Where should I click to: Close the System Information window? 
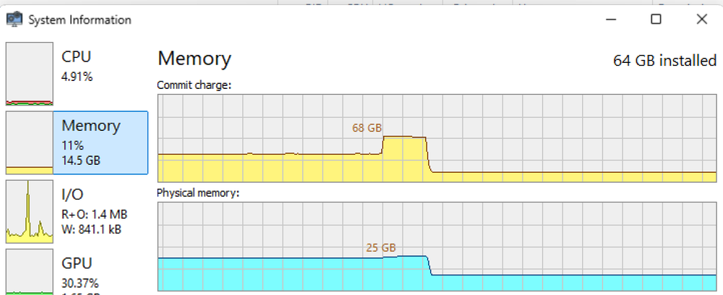click(x=701, y=20)
